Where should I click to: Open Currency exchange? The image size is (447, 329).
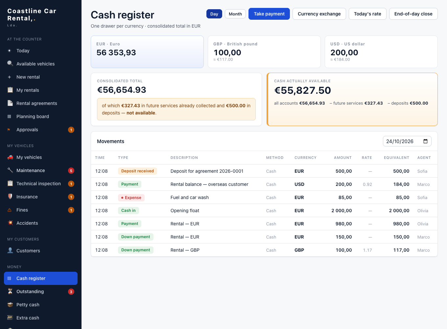pyautogui.click(x=319, y=14)
